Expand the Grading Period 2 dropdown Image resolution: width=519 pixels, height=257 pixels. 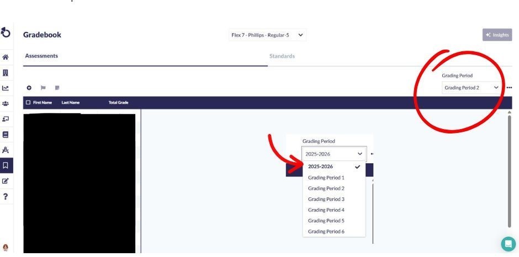click(x=472, y=88)
